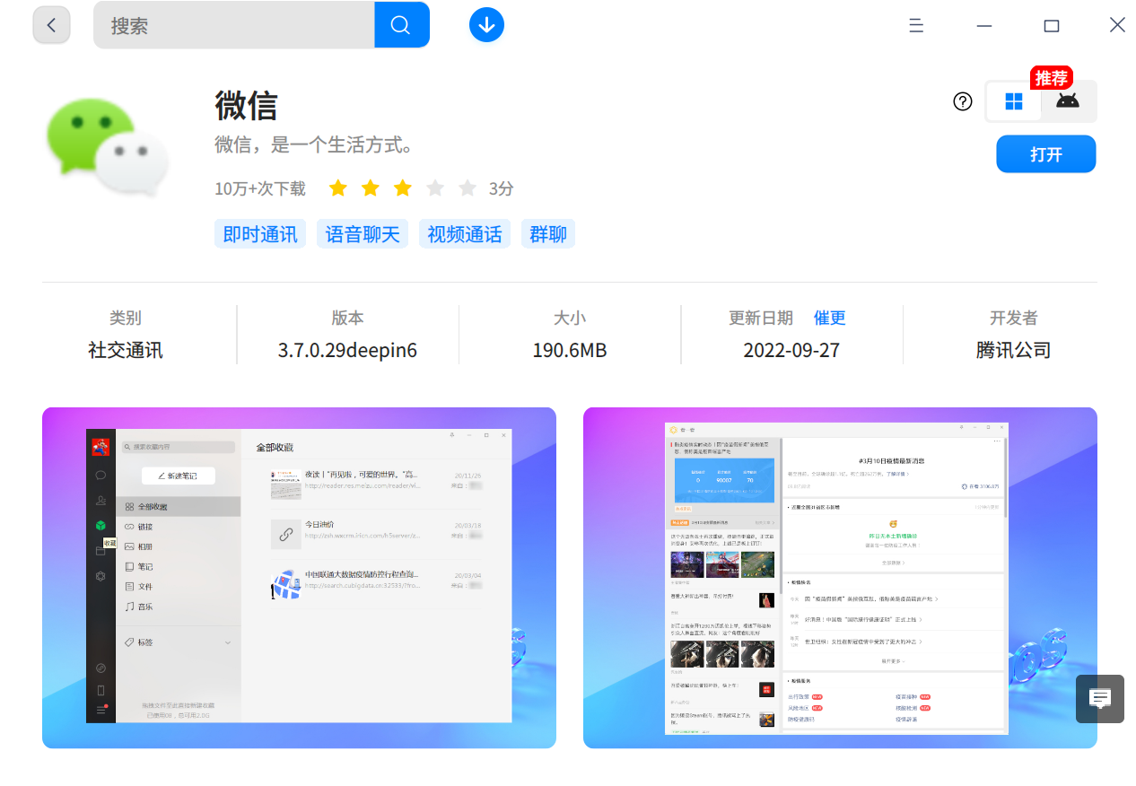
Task: Select the 即时通讯 tag
Action: pos(260,234)
